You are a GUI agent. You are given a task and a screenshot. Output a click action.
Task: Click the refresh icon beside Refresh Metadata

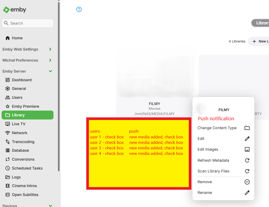click(x=247, y=160)
